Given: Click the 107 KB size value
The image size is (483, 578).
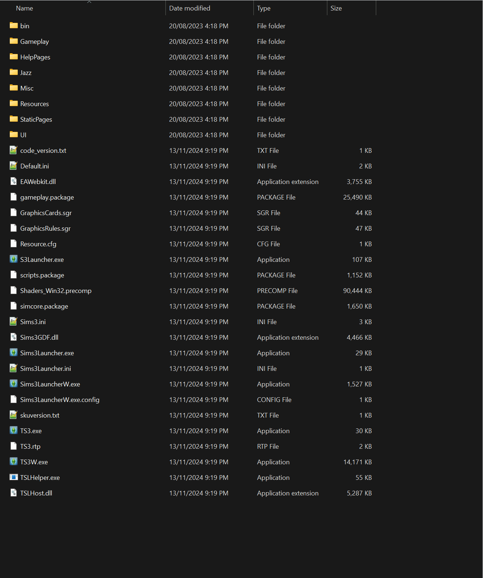Looking at the screenshot, I should tap(362, 259).
